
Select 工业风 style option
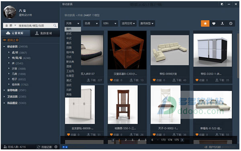pyautogui.click(x=73, y=71)
